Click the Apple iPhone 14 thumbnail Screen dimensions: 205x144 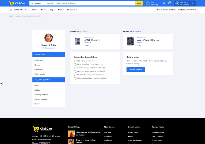click(x=77, y=41)
